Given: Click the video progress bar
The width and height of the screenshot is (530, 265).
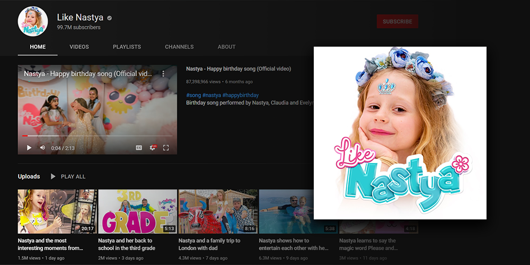Looking at the screenshot, I should (98, 136).
